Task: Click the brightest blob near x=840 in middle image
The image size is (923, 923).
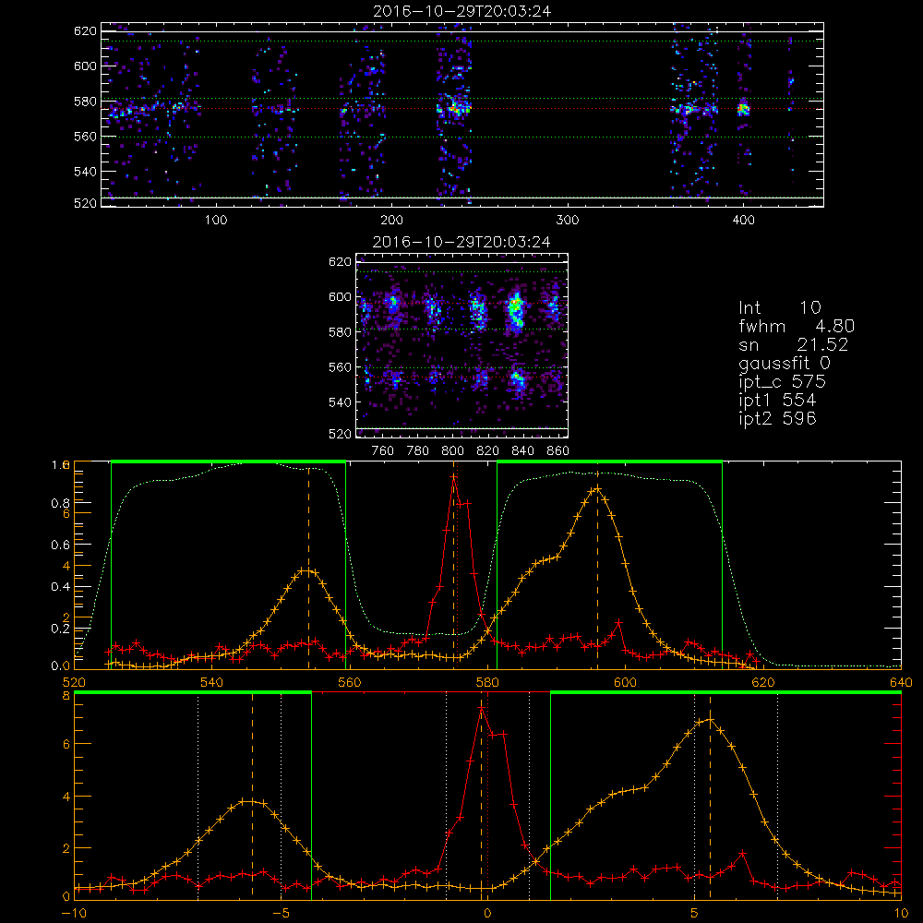Action: click(516, 308)
